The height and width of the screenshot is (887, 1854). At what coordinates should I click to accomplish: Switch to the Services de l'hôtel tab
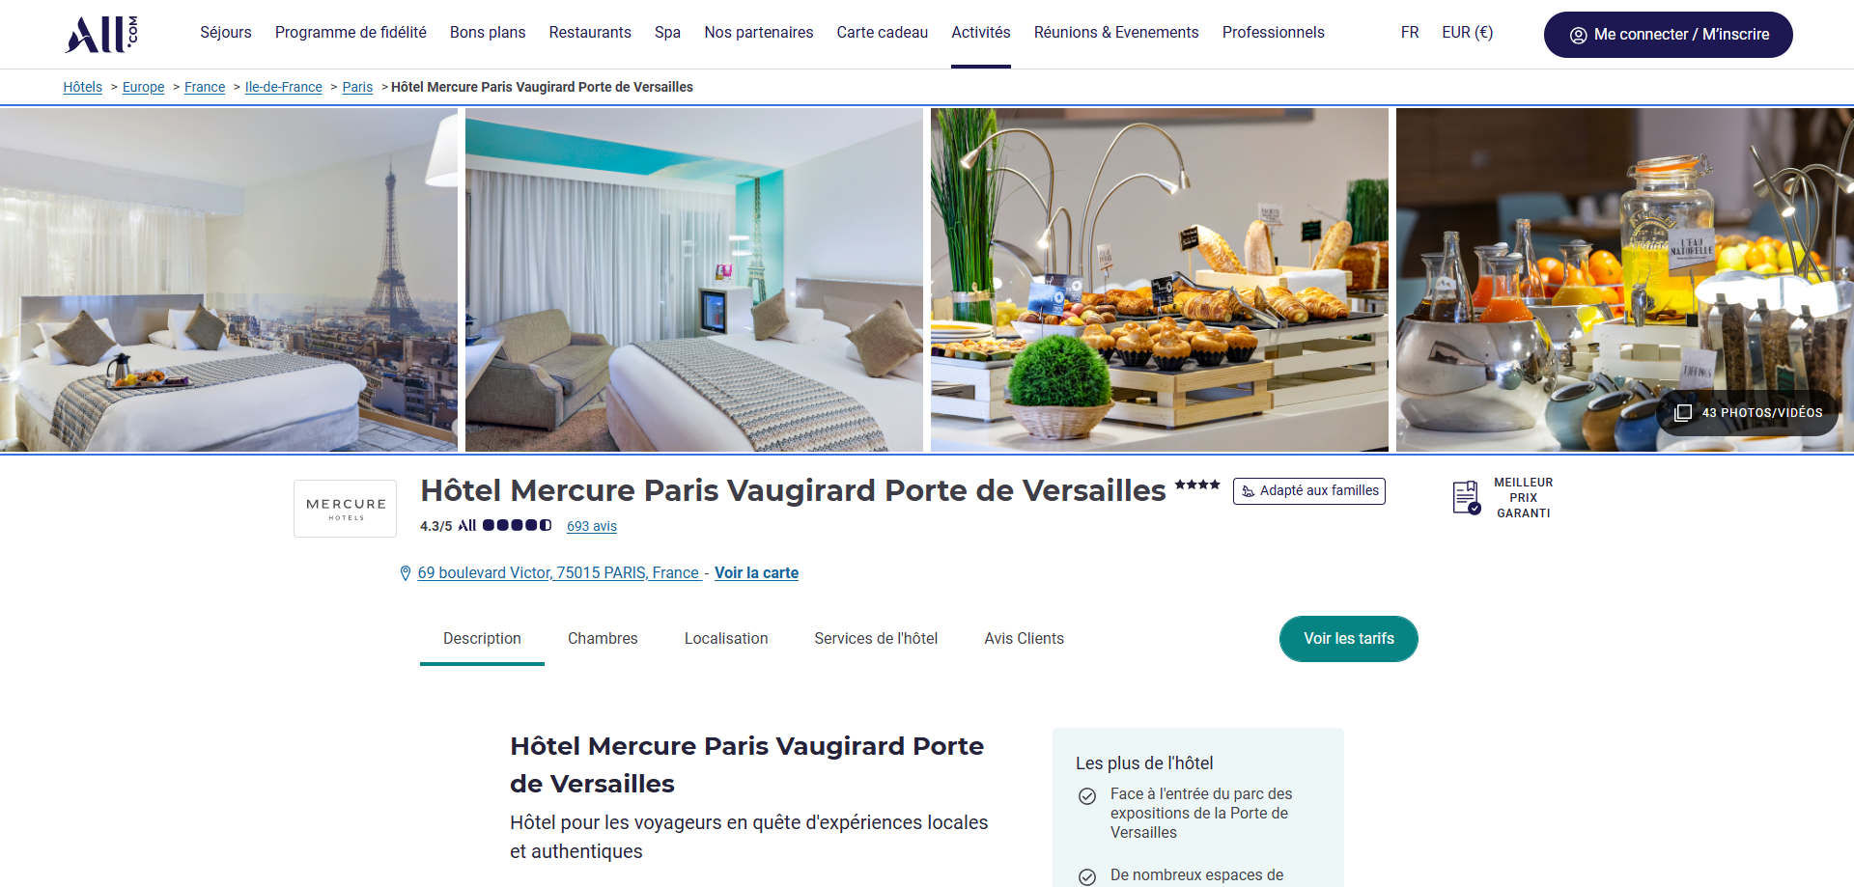pyautogui.click(x=876, y=639)
